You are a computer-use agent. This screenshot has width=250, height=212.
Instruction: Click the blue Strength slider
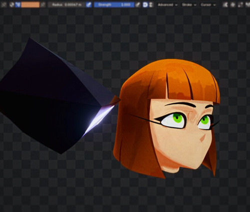pos(114,5)
